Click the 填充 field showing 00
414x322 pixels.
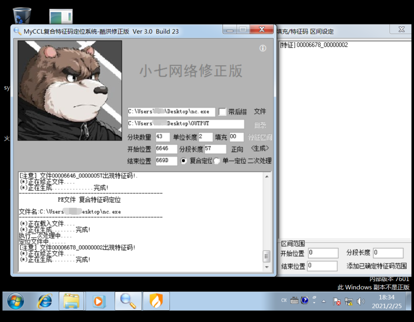click(x=237, y=137)
